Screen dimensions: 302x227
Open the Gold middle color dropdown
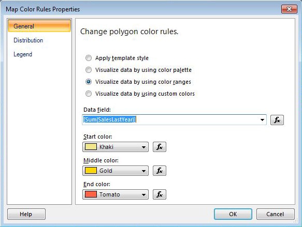pyautogui.click(x=116, y=171)
